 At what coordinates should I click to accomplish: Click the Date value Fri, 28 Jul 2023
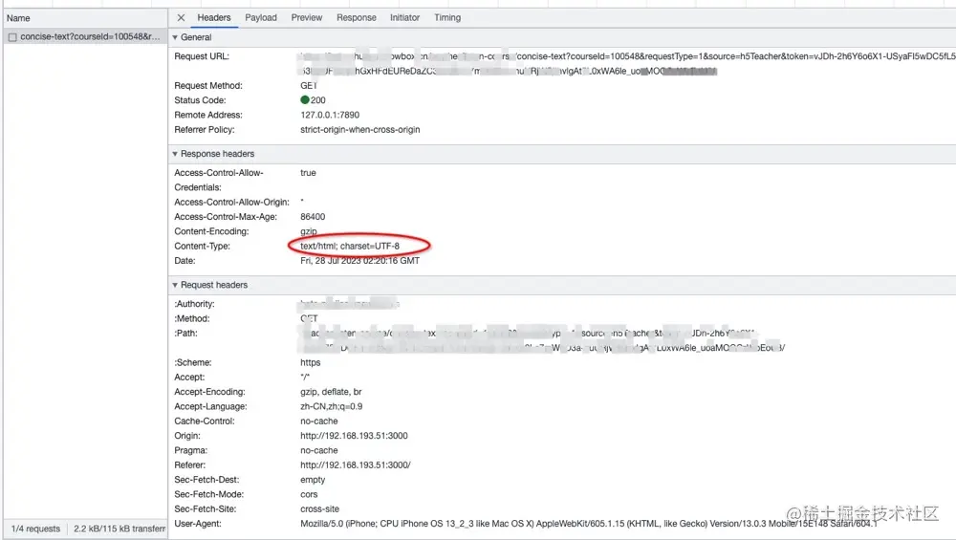359,261
